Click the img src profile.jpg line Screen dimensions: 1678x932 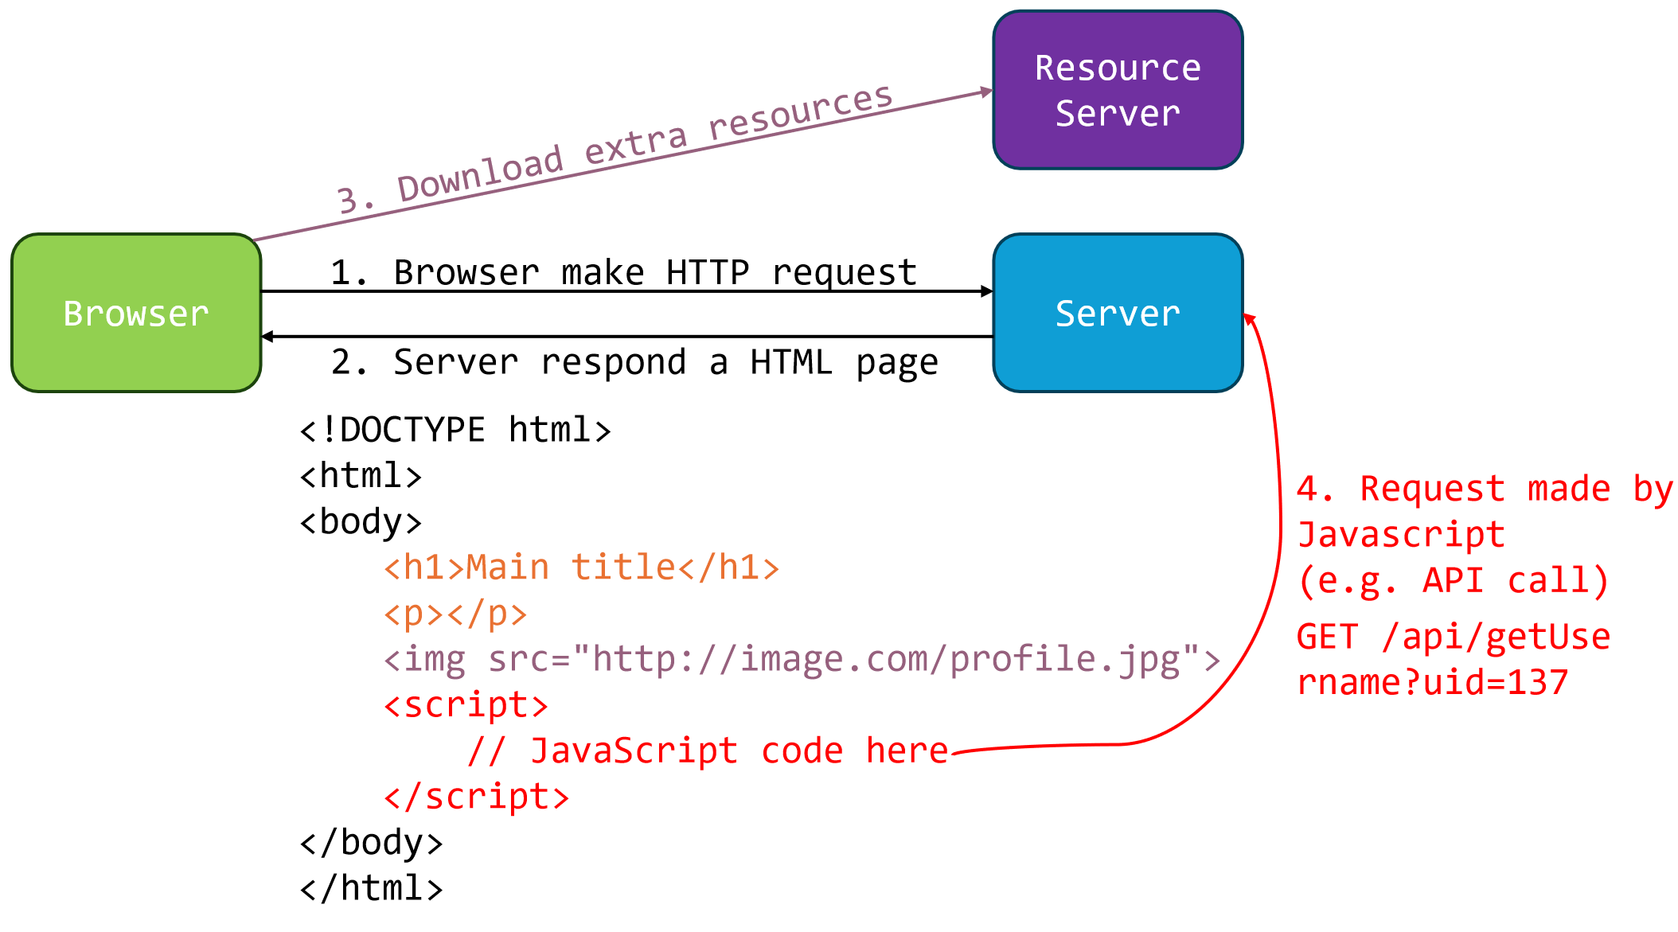pos(801,660)
